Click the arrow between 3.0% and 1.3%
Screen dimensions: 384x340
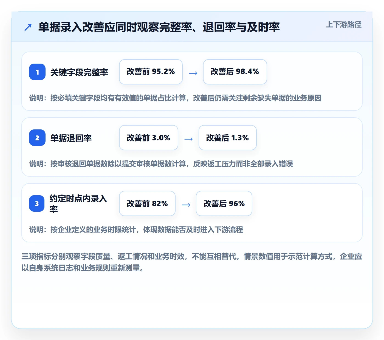188,139
